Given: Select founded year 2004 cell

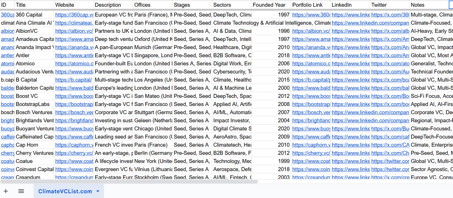Looking at the screenshot, I should click(x=271, y=120).
